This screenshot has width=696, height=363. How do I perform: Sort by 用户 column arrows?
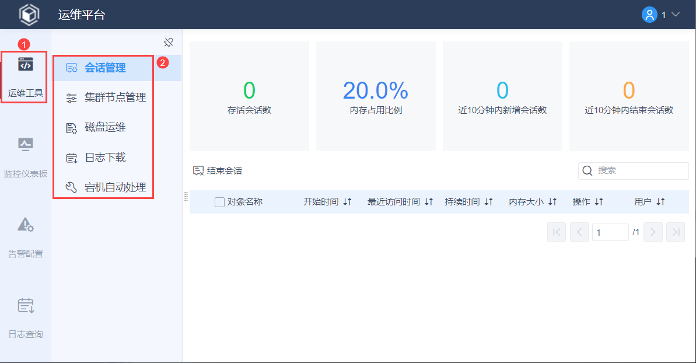[661, 202]
